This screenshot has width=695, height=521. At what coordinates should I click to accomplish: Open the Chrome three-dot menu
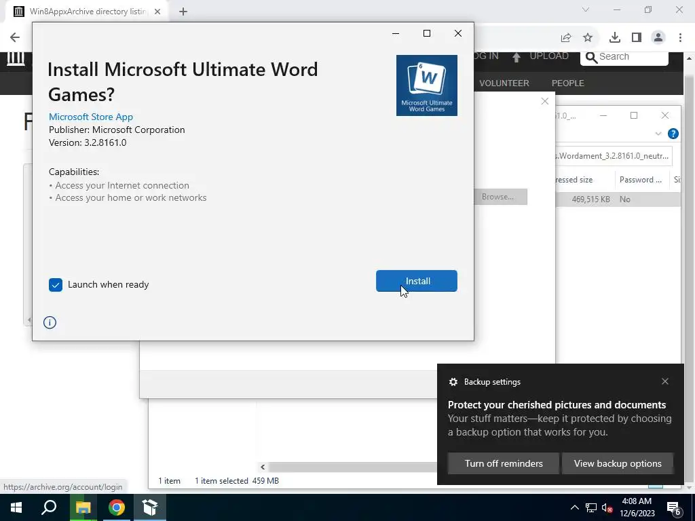click(x=680, y=38)
